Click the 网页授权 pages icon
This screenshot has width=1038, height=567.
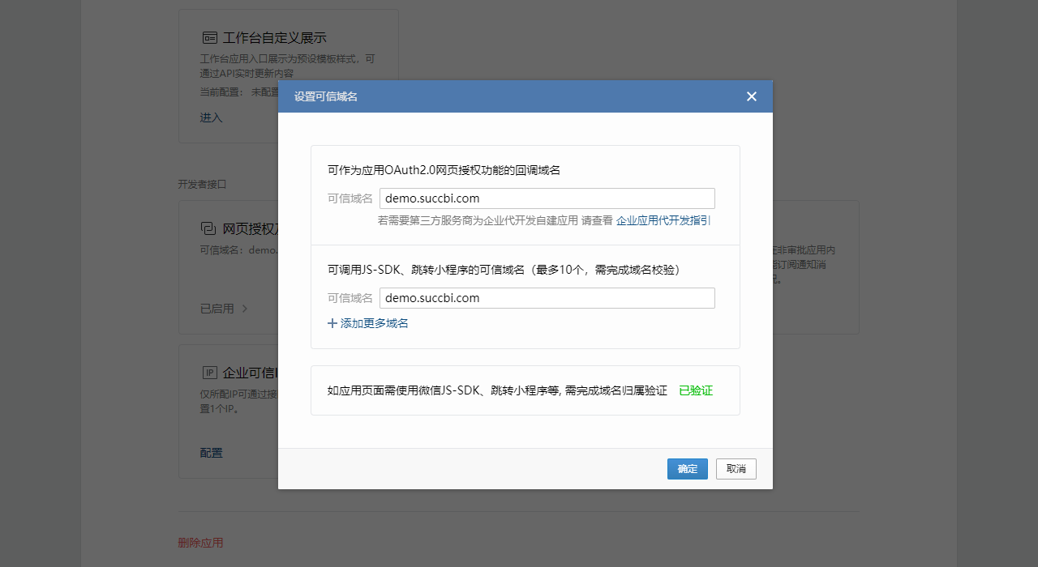click(x=210, y=228)
